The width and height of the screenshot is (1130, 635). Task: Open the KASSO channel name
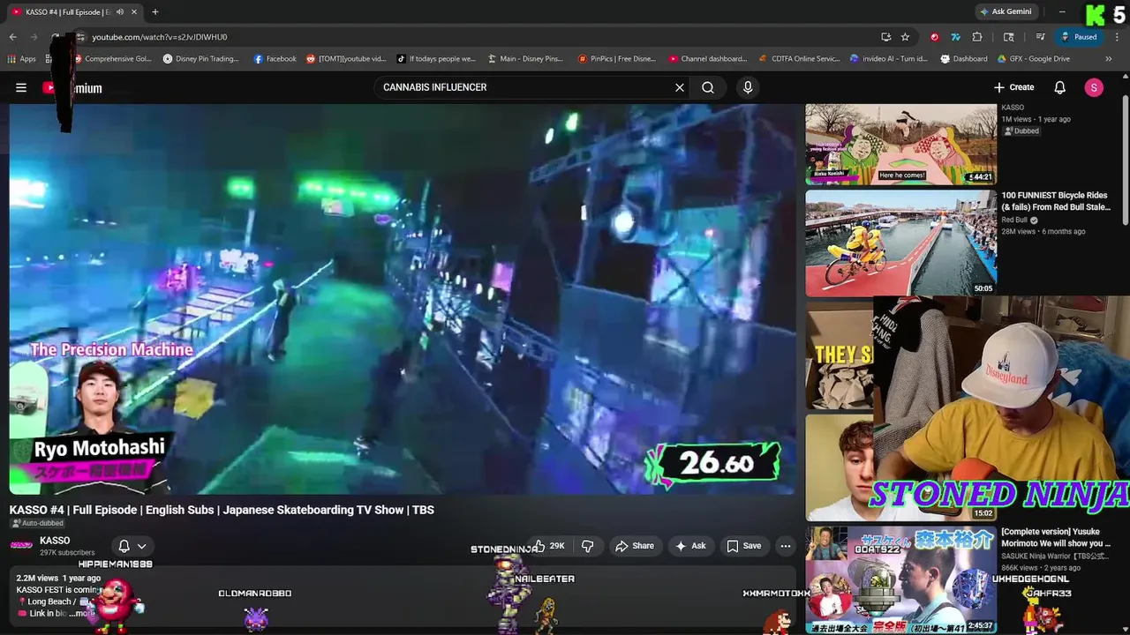[x=55, y=541]
